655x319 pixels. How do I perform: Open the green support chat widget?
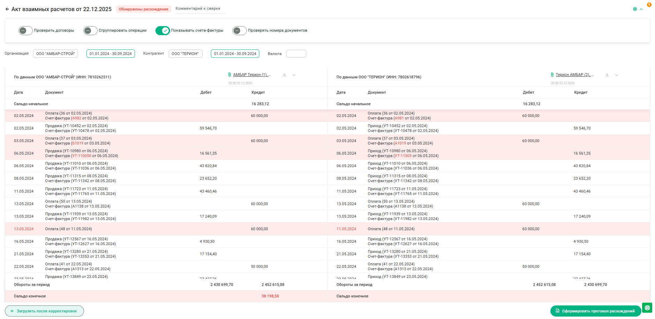647,308
